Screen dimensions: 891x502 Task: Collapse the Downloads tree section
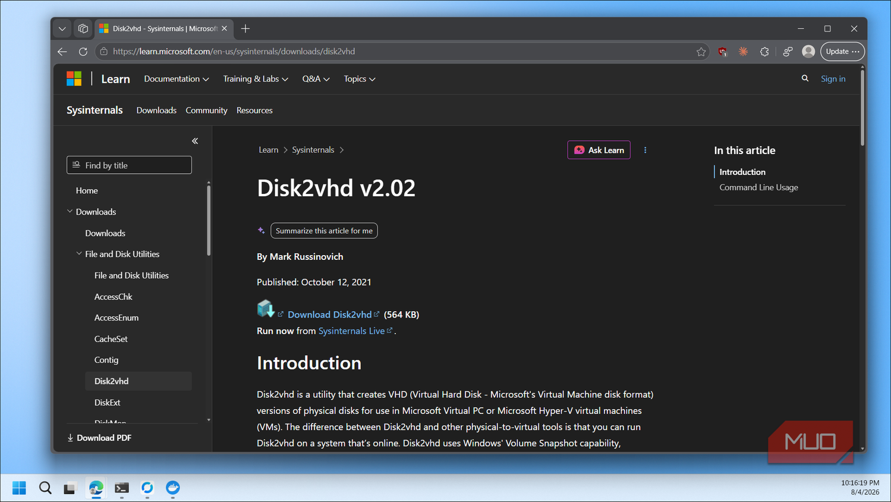pyautogui.click(x=70, y=212)
